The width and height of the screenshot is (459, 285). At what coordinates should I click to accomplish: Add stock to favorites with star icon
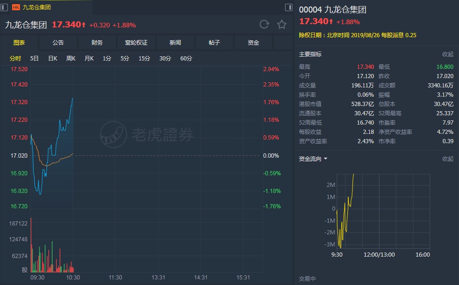click(282, 24)
